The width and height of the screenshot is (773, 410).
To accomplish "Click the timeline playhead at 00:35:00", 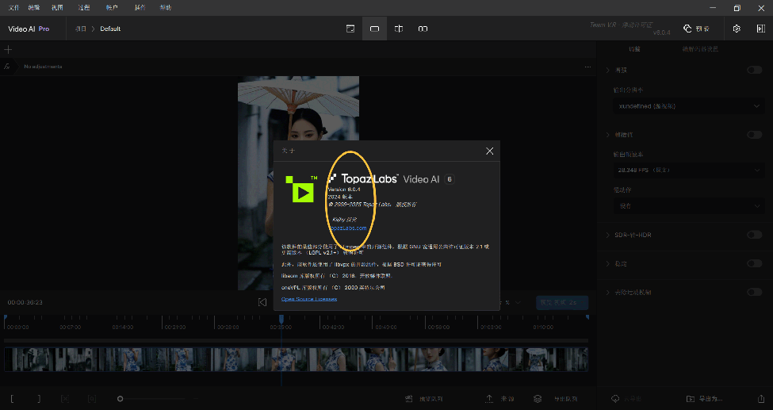I will point(281,320).
